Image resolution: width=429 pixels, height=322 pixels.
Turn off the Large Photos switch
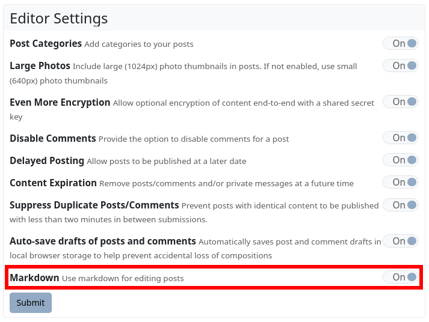[x=401, y=65]
